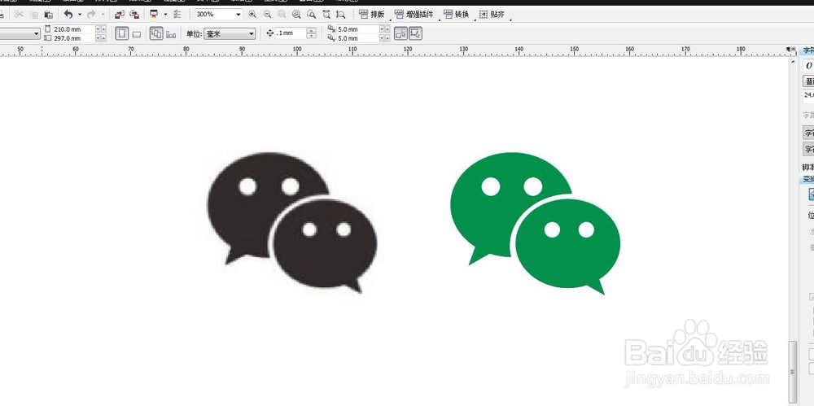Viewport: 814px width, 406px height.
Task: Click the Copy icon in the toolbar
Action: coord(33,15)
